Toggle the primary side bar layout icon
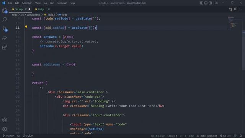245x138 pixels. [x=202, y=3]
